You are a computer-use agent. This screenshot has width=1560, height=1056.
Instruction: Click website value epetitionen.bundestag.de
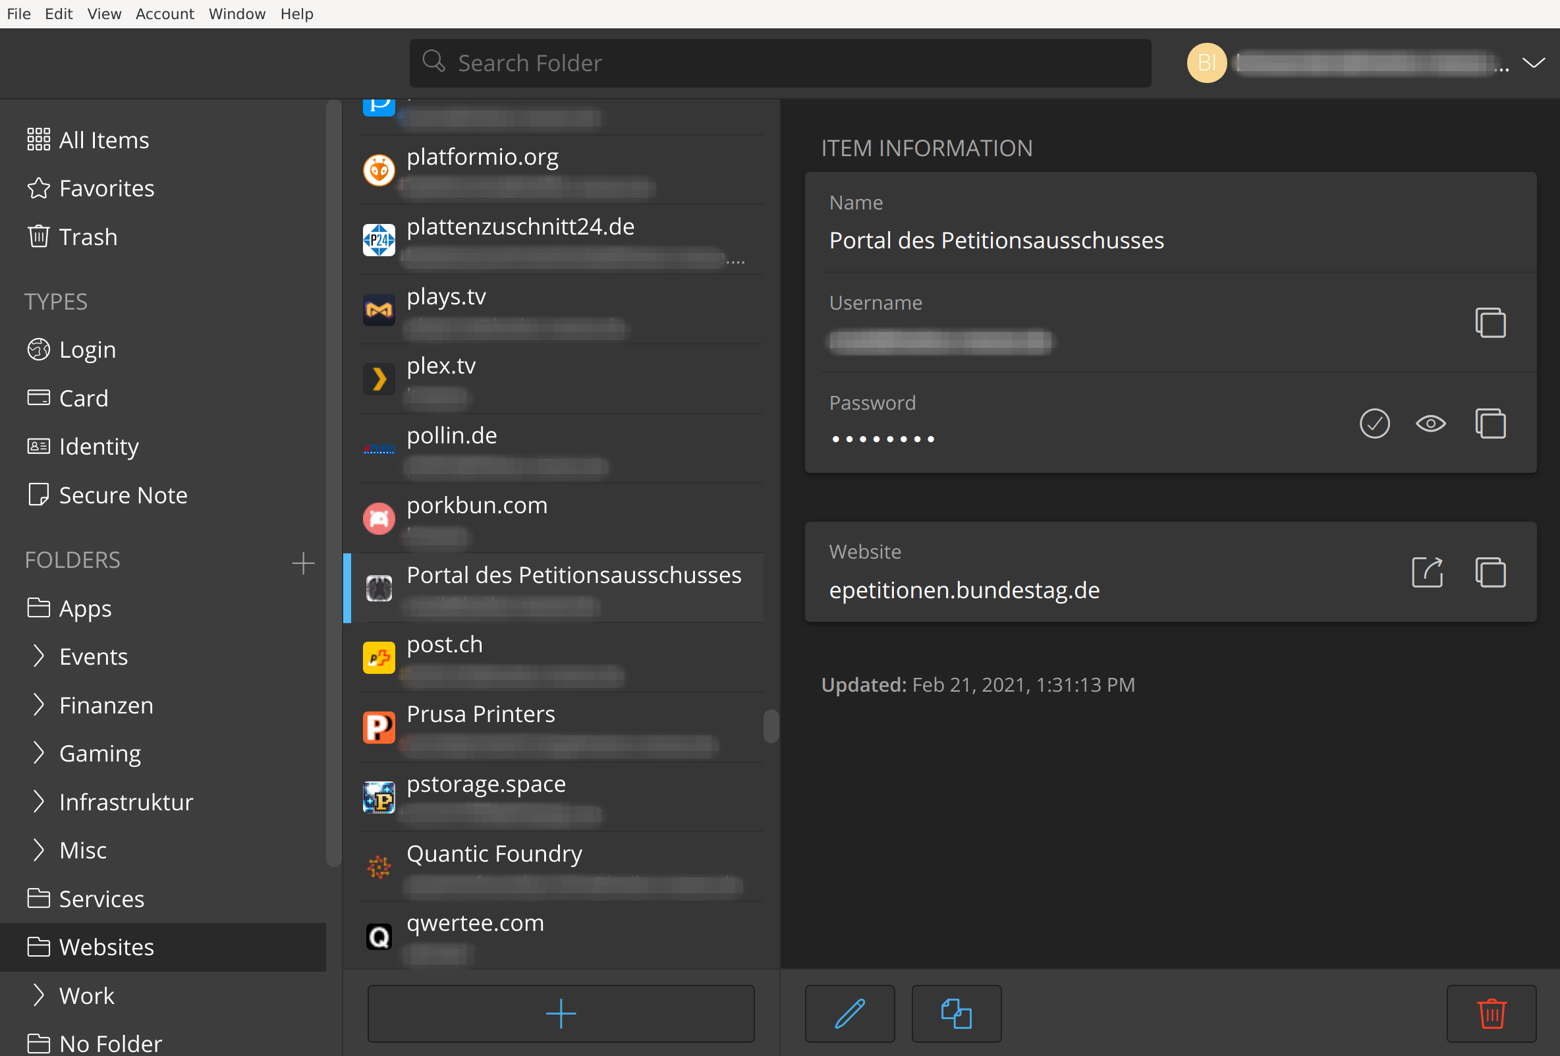click(x=964, y=590)
